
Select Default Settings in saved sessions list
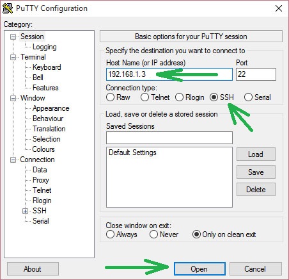(x=132, y=152)
